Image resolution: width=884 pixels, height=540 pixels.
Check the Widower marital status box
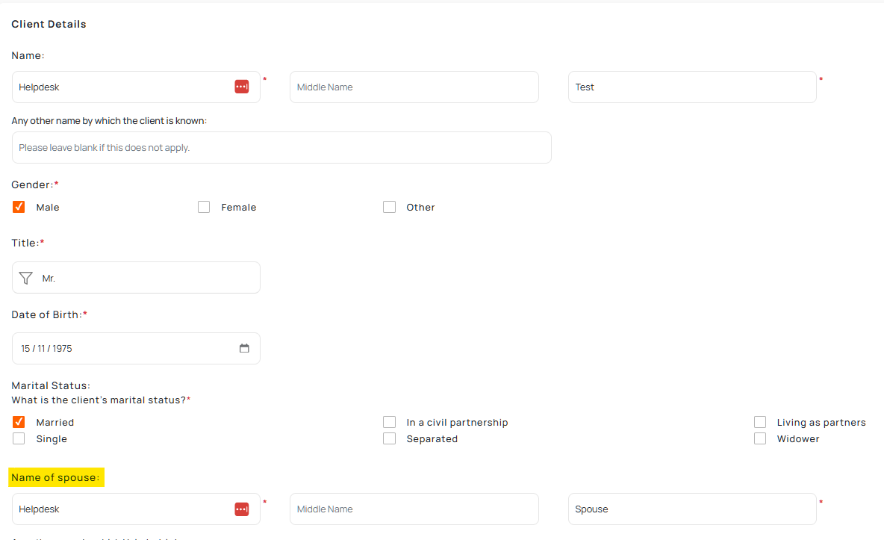pyautogui.click(x=760, y=438)
